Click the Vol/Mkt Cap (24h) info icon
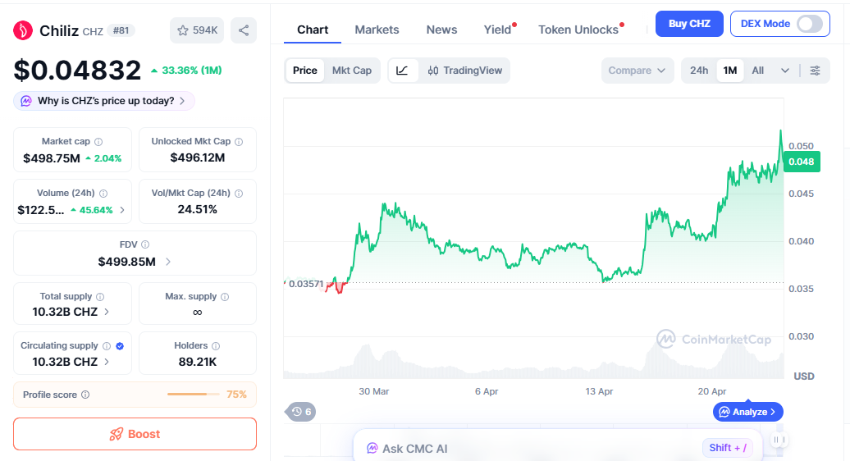 coord(239,194)
